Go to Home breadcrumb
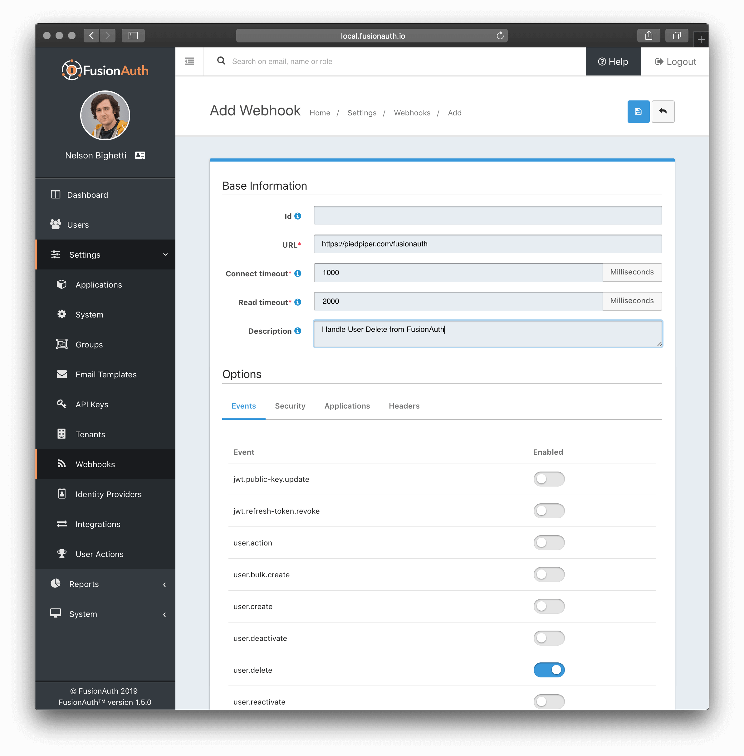 (320, 113)
